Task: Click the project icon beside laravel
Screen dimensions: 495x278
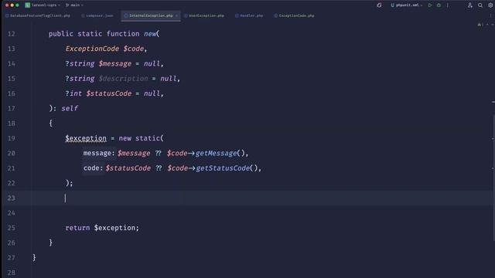Action: pyautogui.click(x=28, y=5)
